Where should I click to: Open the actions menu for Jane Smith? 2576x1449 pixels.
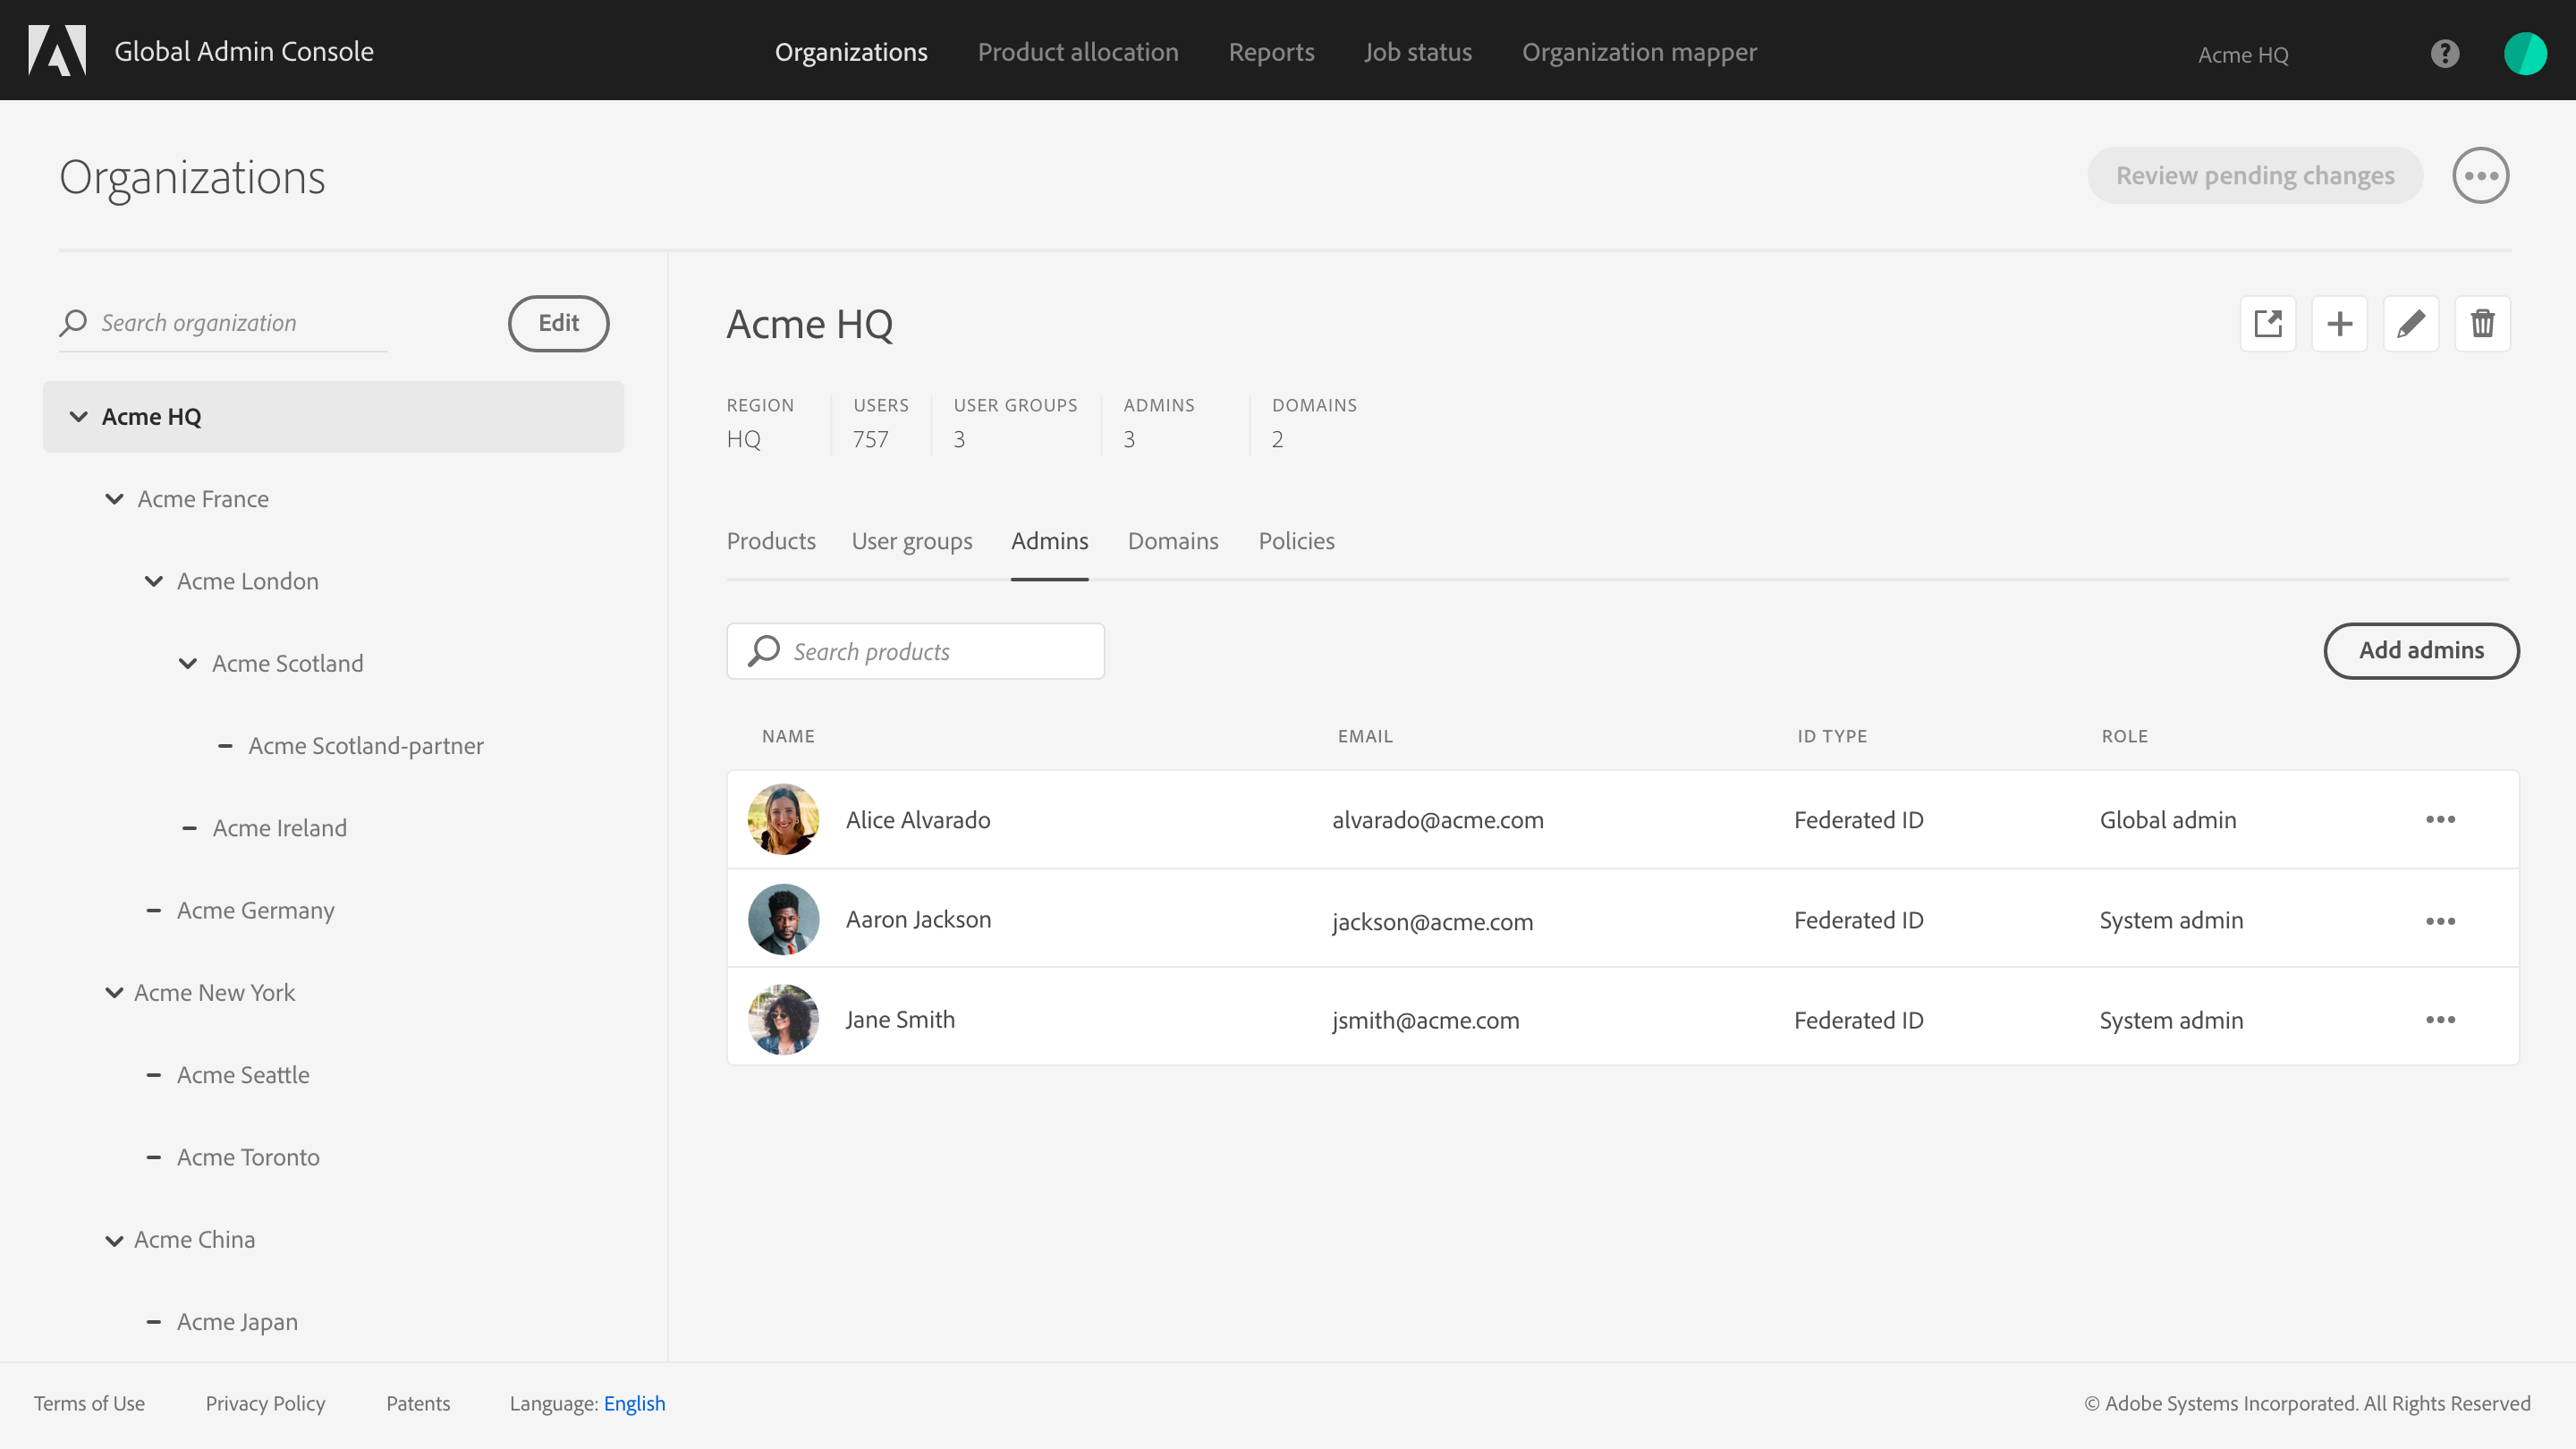(x=2440, y=1020)
